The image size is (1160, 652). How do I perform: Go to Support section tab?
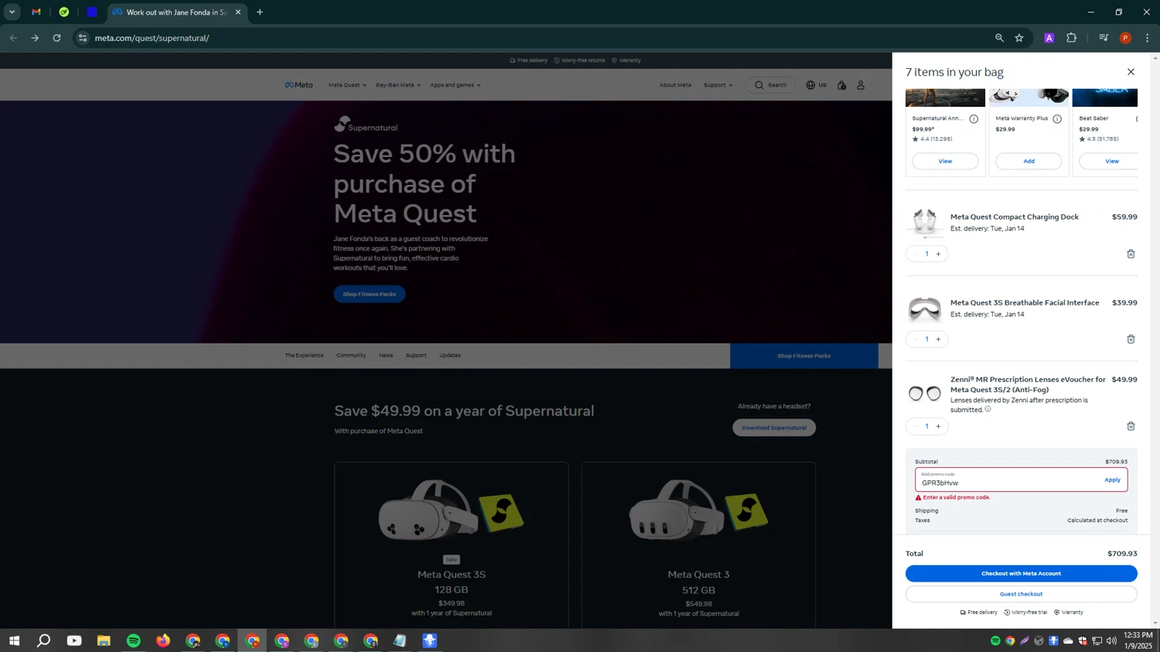click(x=416, y=356)
